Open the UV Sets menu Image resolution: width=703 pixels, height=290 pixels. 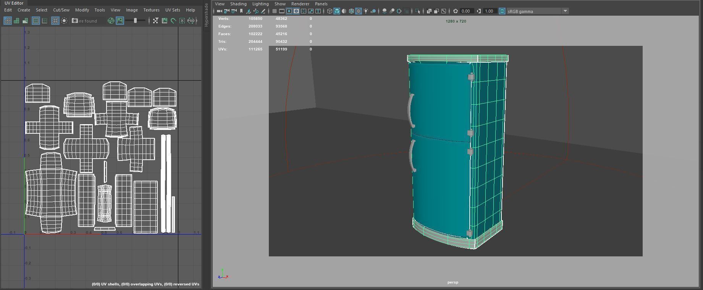173,10
